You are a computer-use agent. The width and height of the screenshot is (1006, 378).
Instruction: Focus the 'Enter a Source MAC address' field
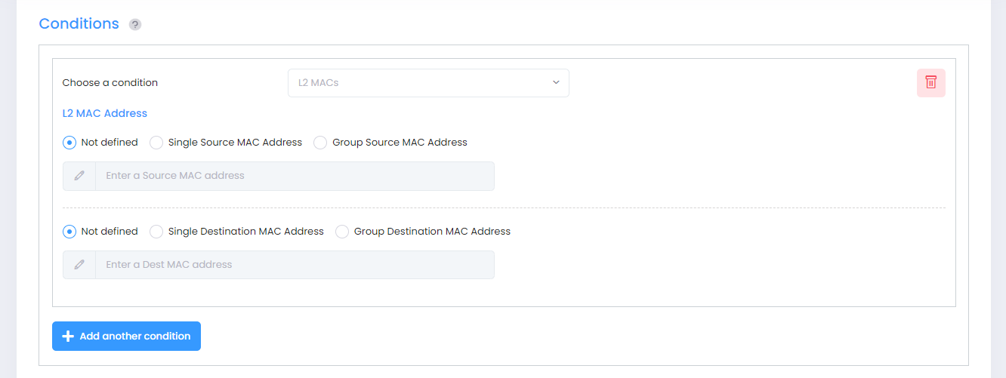[x=295, y=176]
